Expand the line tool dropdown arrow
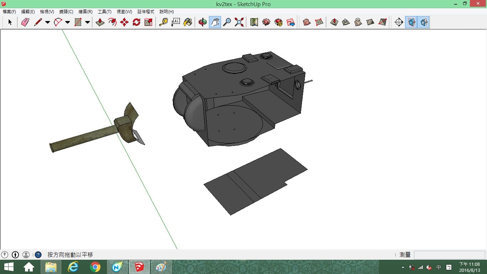The image size is (487, 274). [47, 22]
